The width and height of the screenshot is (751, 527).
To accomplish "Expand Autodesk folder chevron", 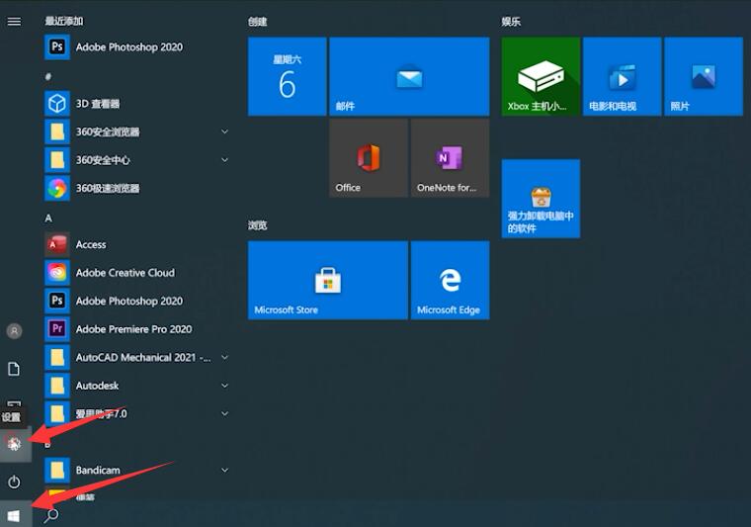I will 224,386.
